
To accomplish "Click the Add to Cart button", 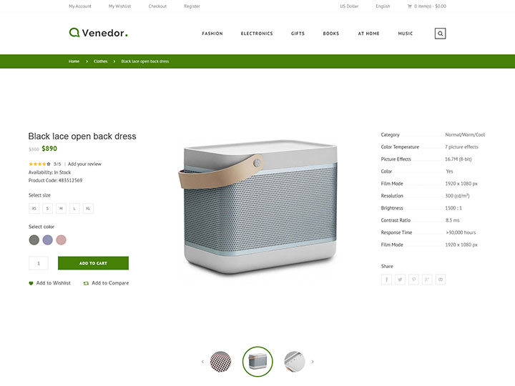I will click(93, 263).
